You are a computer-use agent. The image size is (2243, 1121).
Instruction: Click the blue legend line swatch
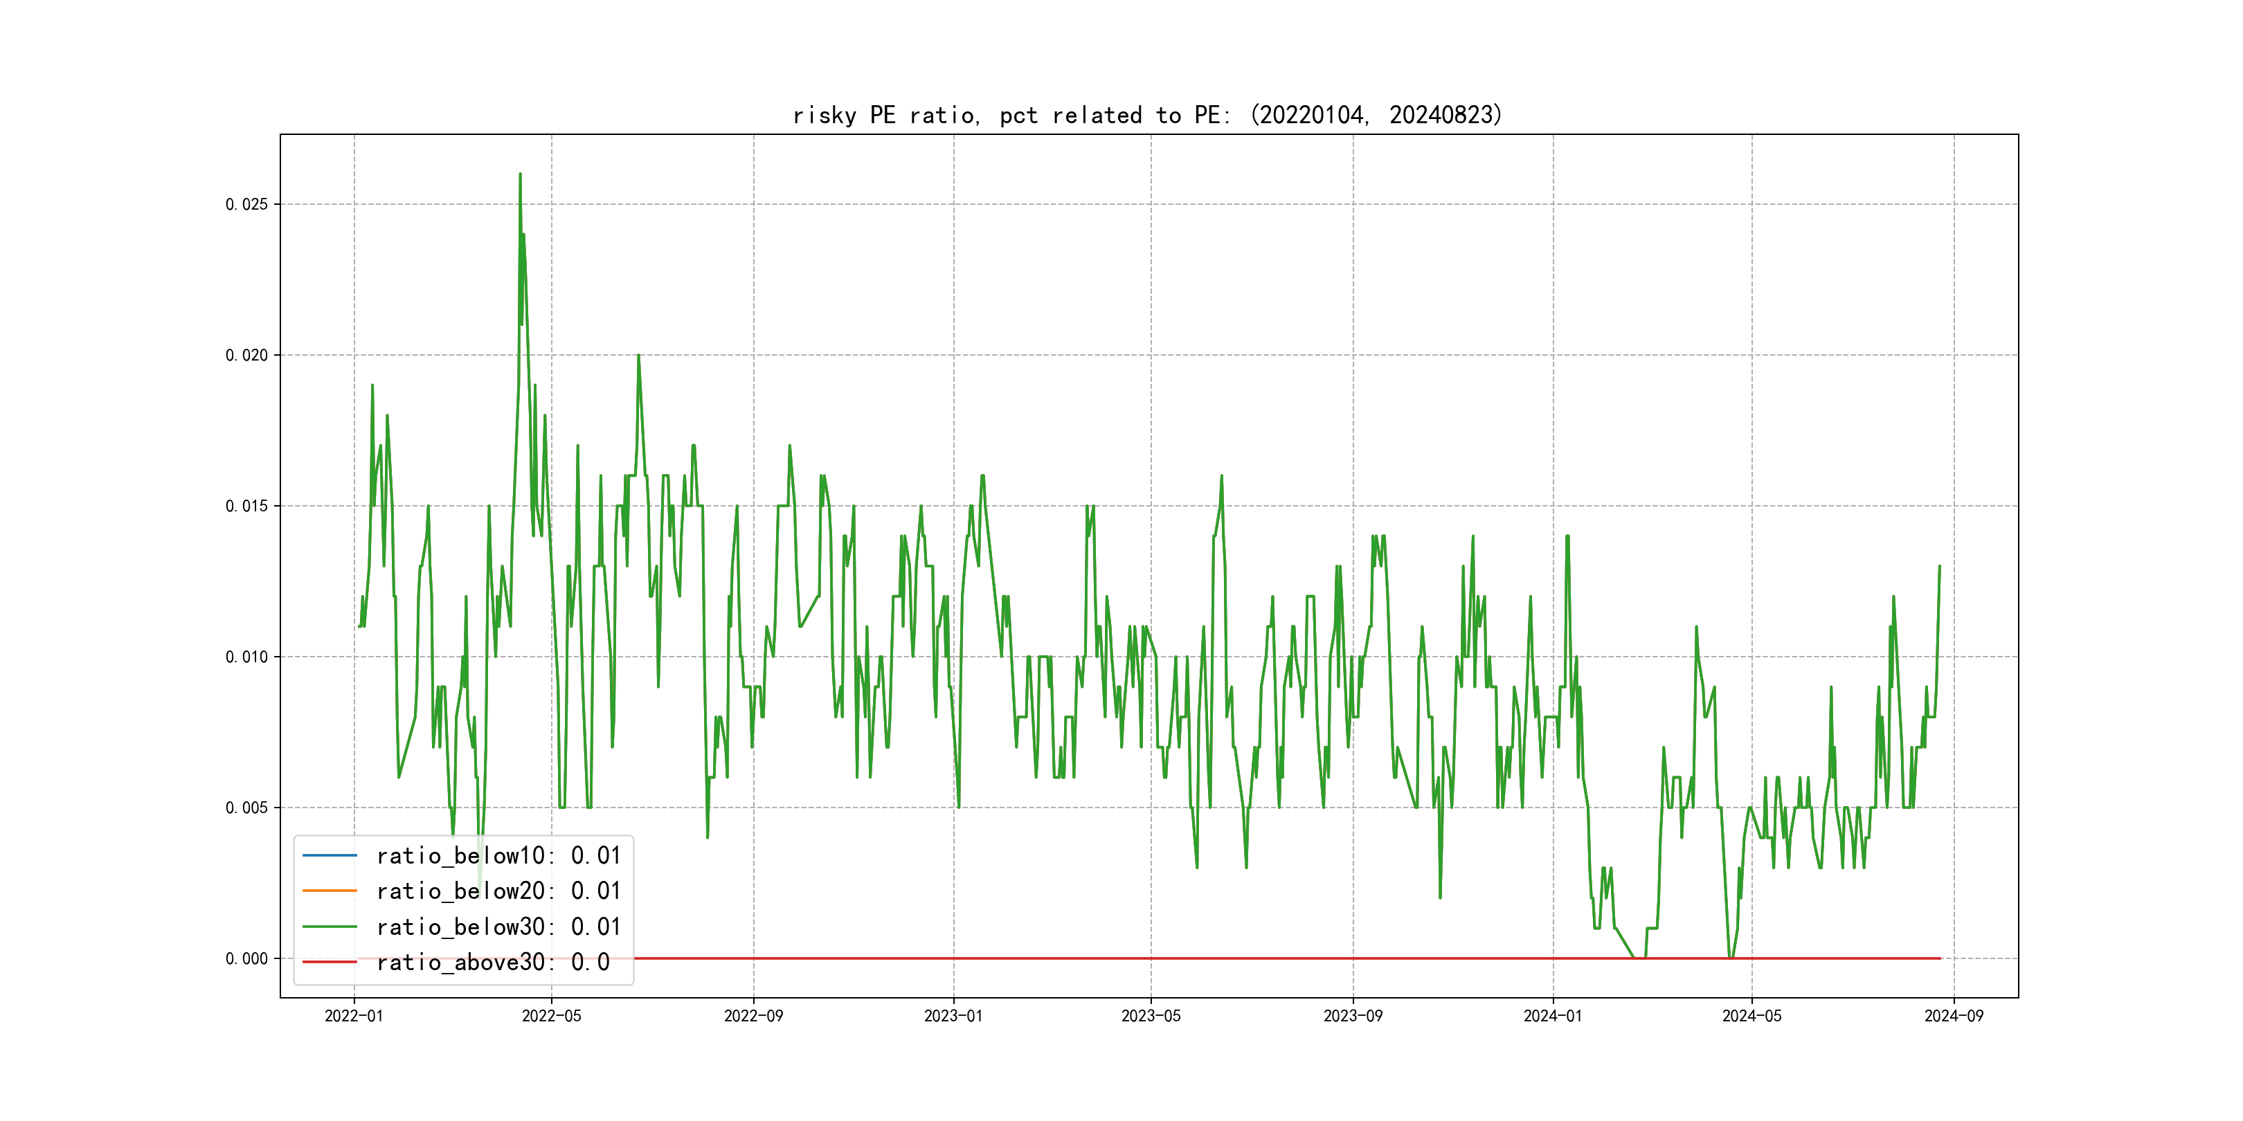pyautogui.click(x=329, y=855)
